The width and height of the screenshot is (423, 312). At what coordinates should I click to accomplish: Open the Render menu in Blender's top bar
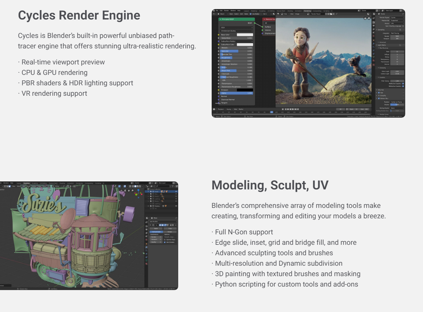pos(227,10)
